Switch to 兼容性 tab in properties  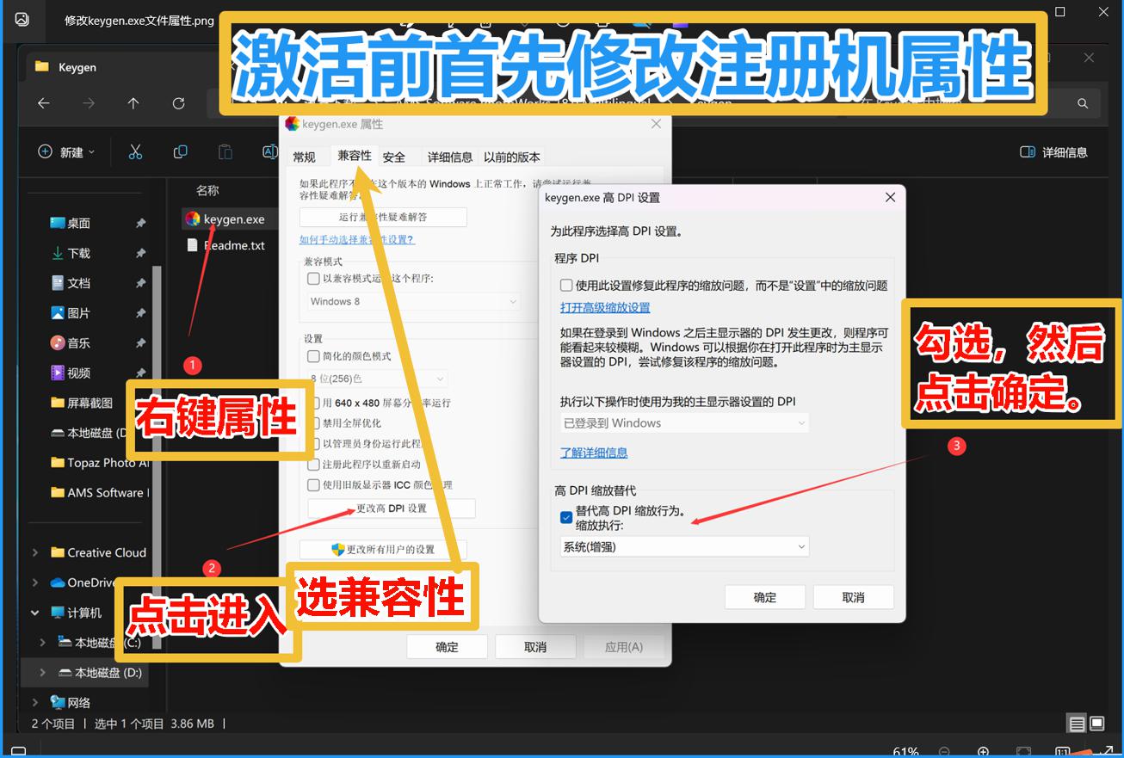pyautogui.click(x=355, y=156)
